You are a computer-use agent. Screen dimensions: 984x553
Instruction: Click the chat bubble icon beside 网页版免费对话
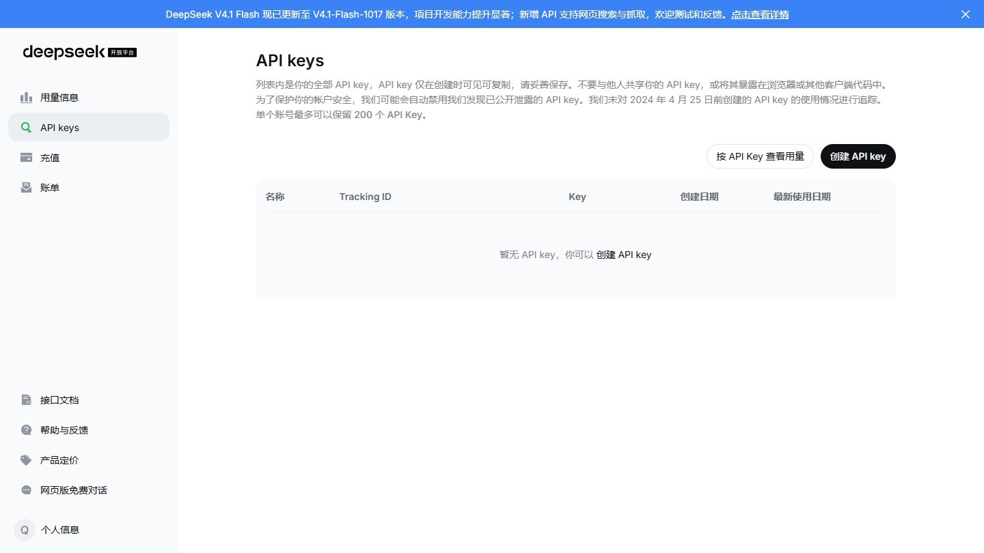pyautogui.click(x=26, y=490)
